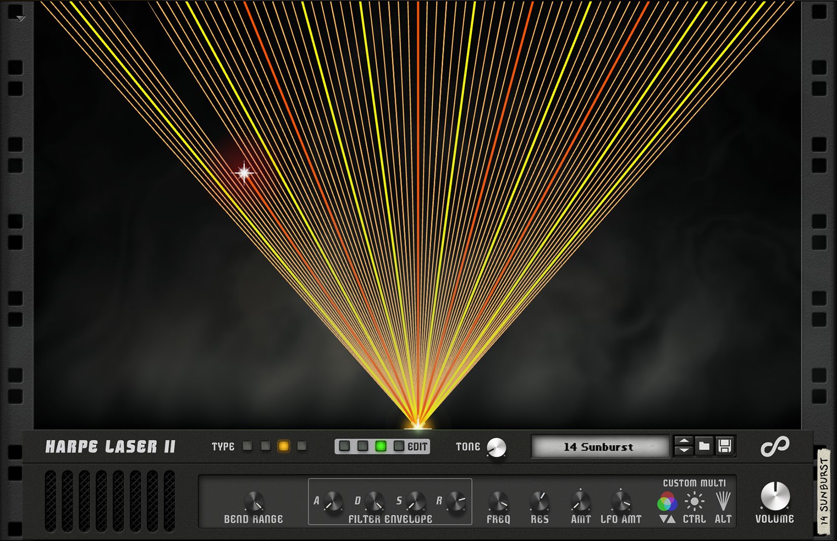This screenshot has height=541, width=837.
Task: Click the sun-shaped CTRL icon
Action: [x=694, y=500]
